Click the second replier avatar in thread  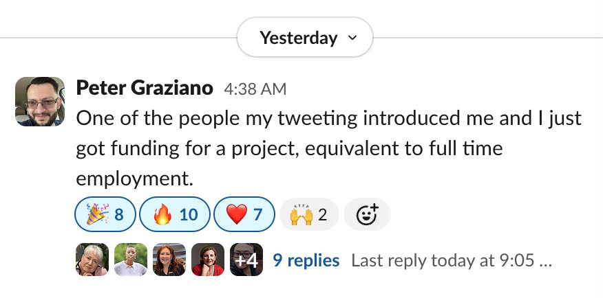130,260
